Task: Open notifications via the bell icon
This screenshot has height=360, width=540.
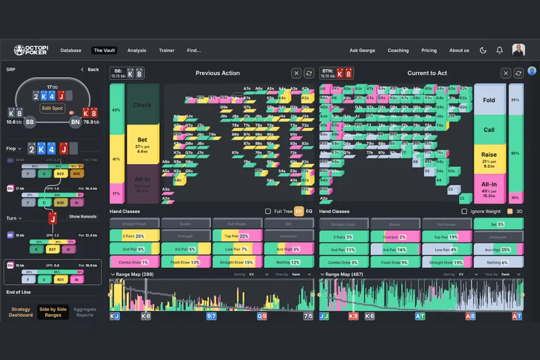Action: click(500, 51)
